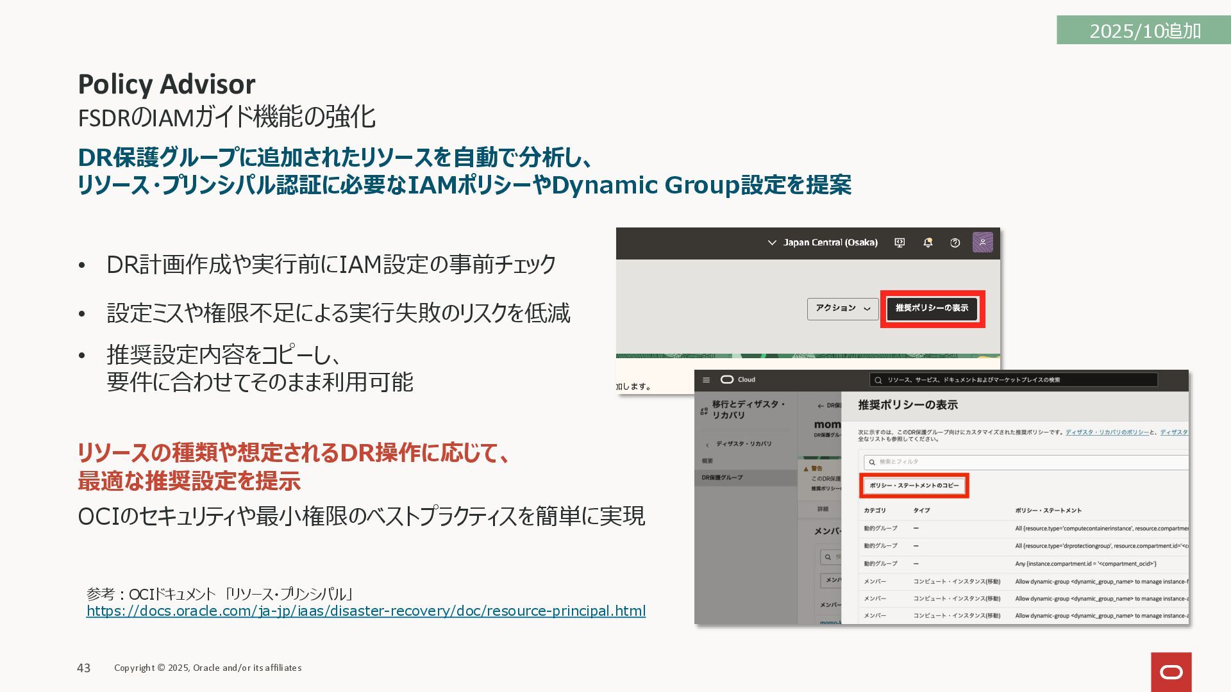Open the hamburger navigation menu
Screen dimensions: 1231x692
[x=706, y=380]
